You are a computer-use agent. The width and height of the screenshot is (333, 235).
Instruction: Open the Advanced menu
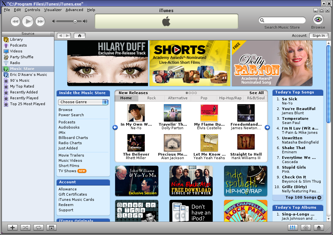pyautogui.click(x=74, y=10)
